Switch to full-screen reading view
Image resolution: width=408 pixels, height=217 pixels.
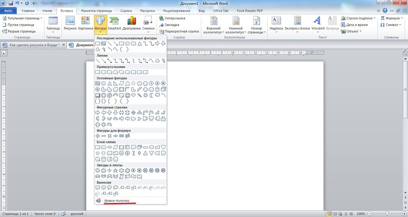coord(336,214)
